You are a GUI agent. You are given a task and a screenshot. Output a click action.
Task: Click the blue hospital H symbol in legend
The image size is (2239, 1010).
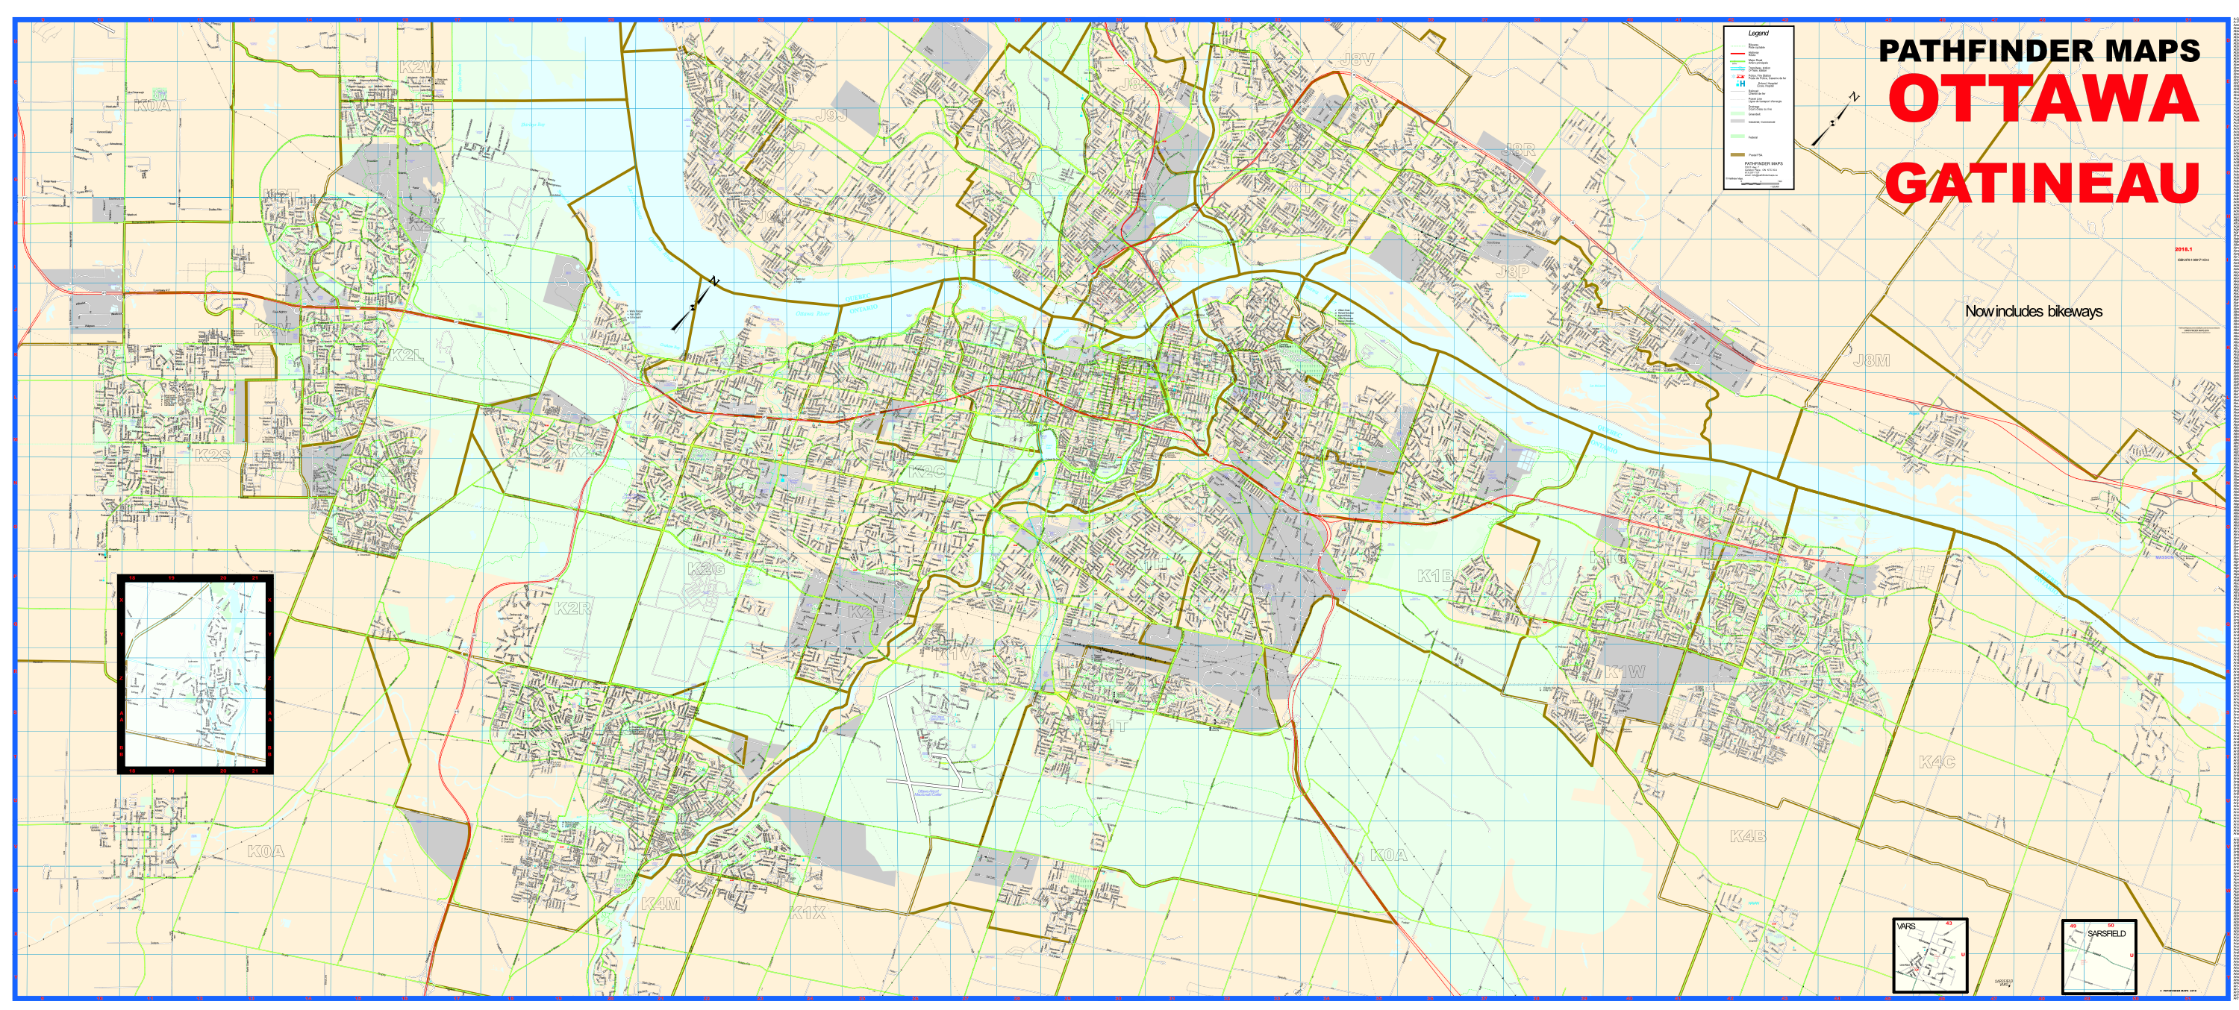point(1743,84)
